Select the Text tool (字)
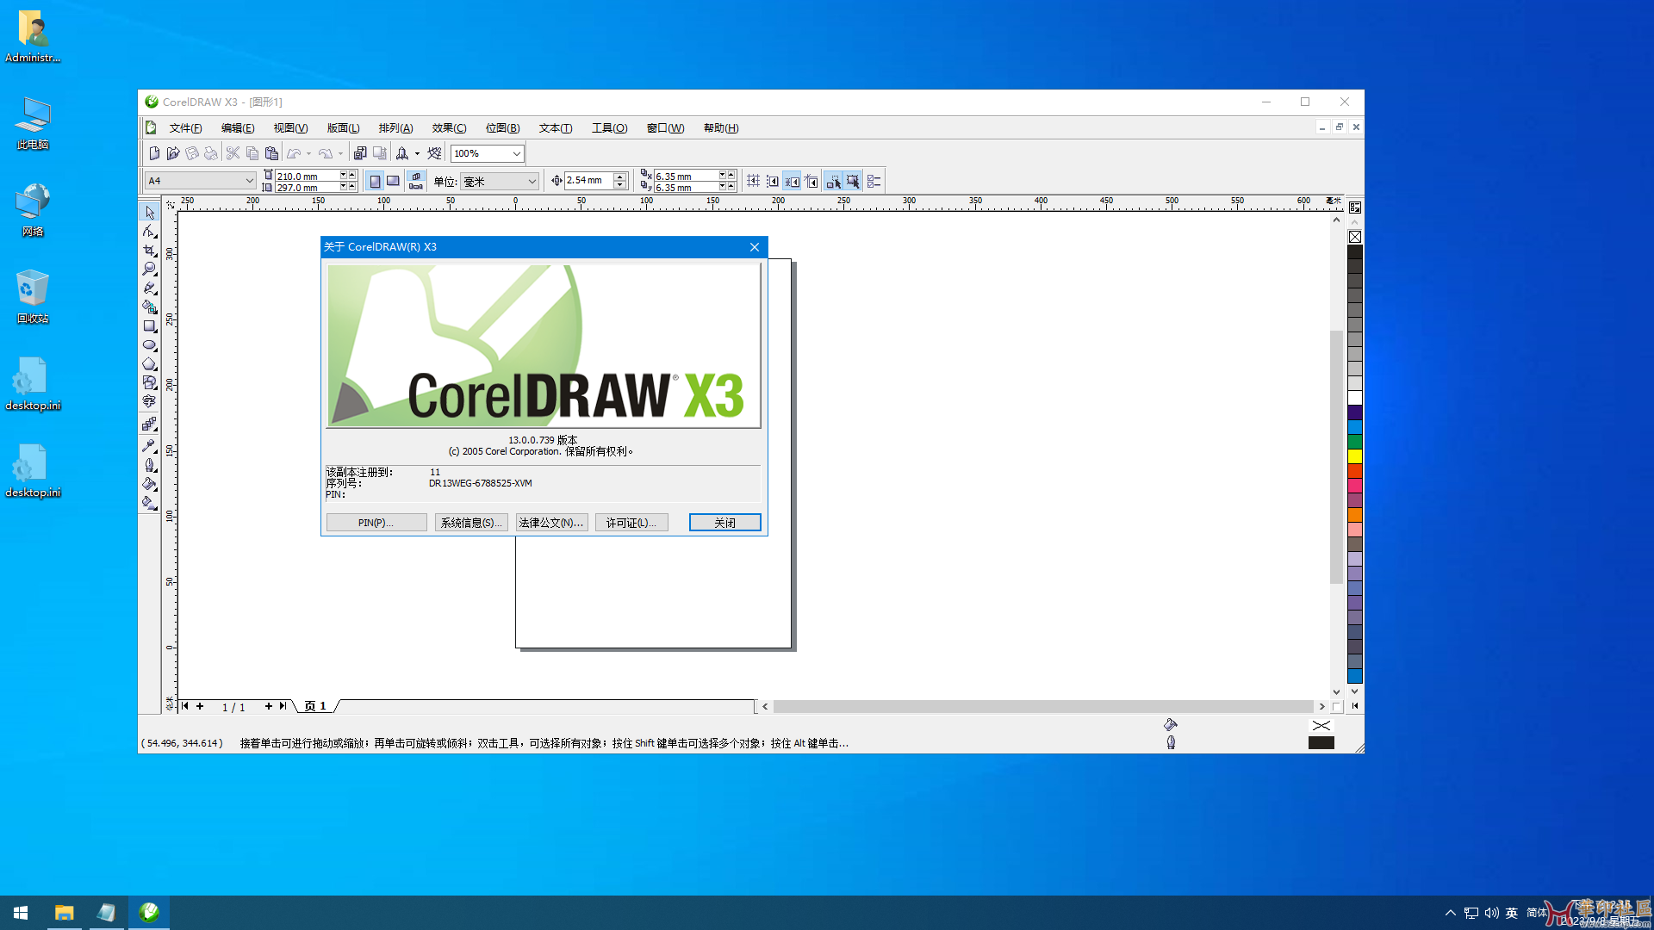The height and width of the screenshot is (930, 1654). (149, 401)
